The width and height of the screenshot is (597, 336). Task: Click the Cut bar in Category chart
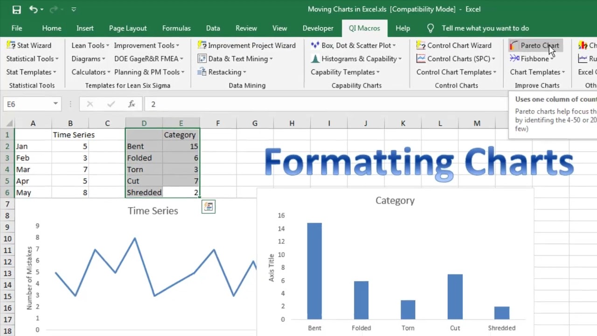(x=455, y=297)
